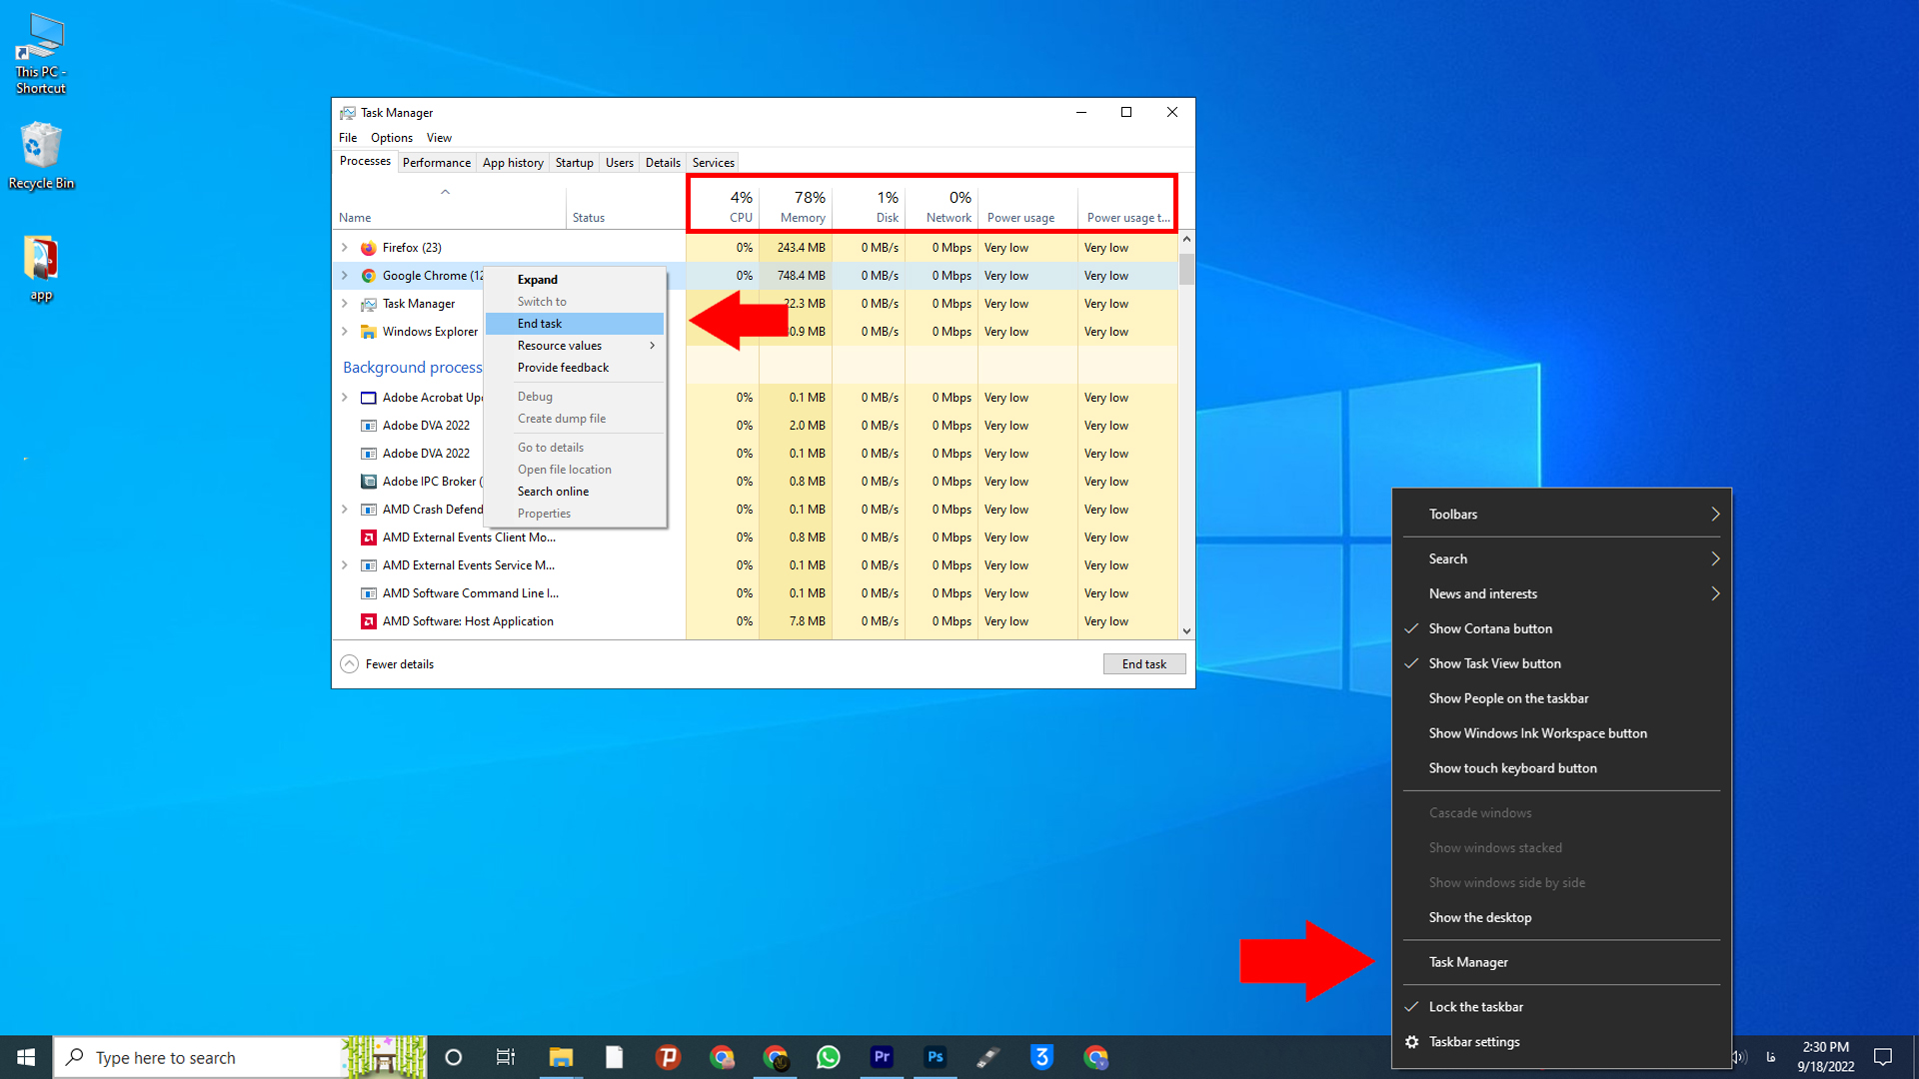Switch to the Services tab
1919x1079 pixels.
pos(714,163)
